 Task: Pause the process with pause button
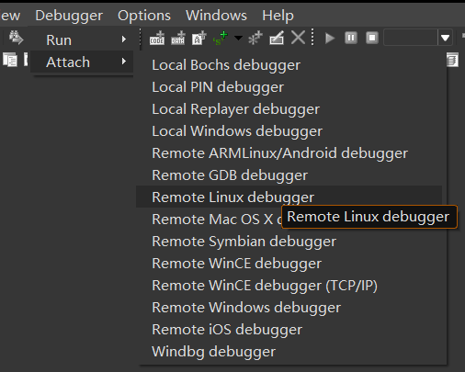point(351,38)
